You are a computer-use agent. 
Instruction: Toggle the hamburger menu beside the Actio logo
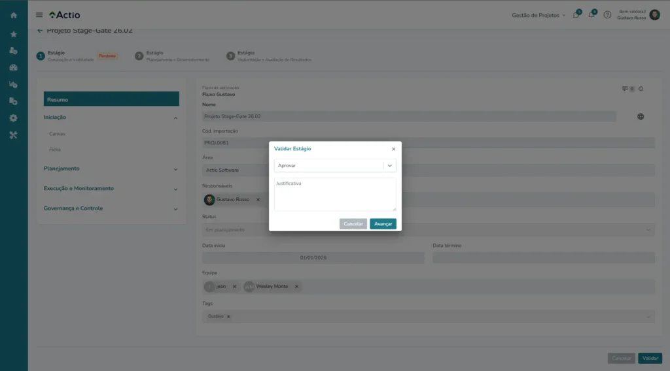[39, 15]
